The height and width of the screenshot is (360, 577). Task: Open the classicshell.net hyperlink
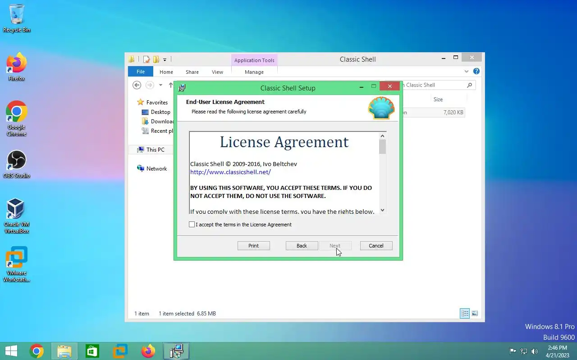(230, 172)
